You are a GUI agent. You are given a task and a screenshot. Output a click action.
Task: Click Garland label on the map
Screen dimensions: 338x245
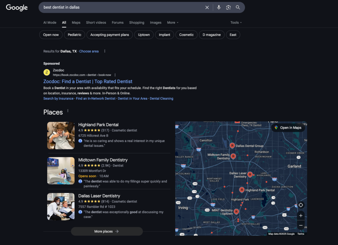(x=294, y=166)
